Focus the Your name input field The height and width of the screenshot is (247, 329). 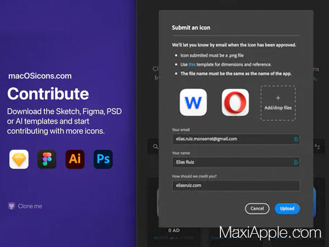coord(236,162)
